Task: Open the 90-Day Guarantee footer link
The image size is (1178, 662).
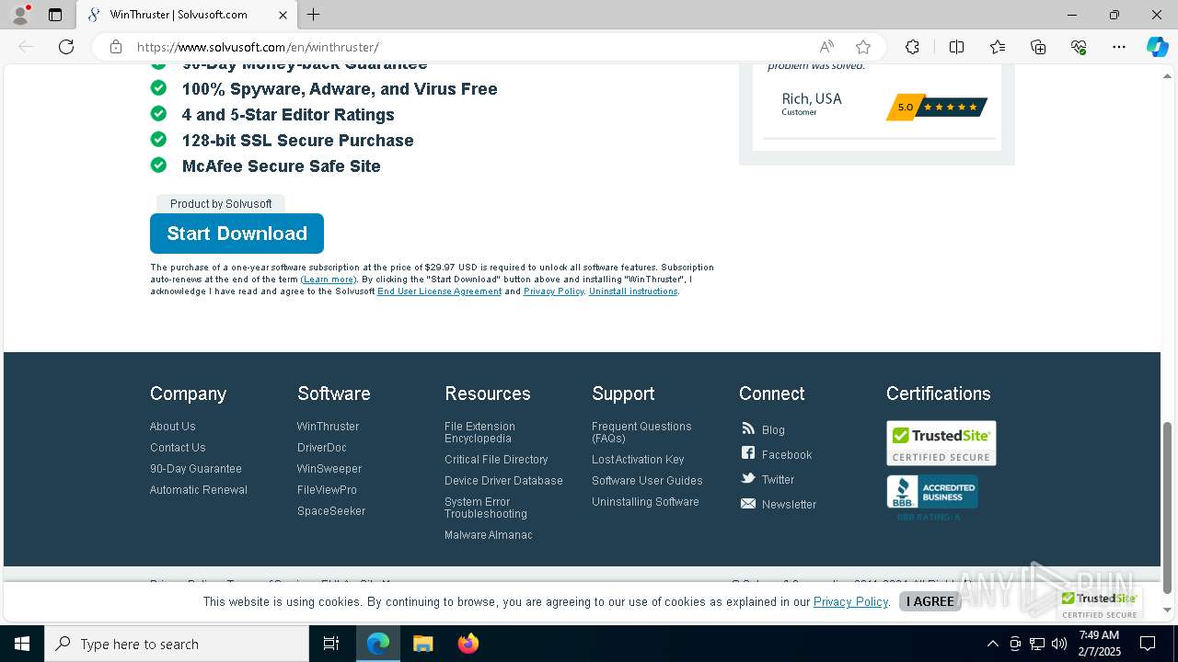Action: click(x=196, y=469)
